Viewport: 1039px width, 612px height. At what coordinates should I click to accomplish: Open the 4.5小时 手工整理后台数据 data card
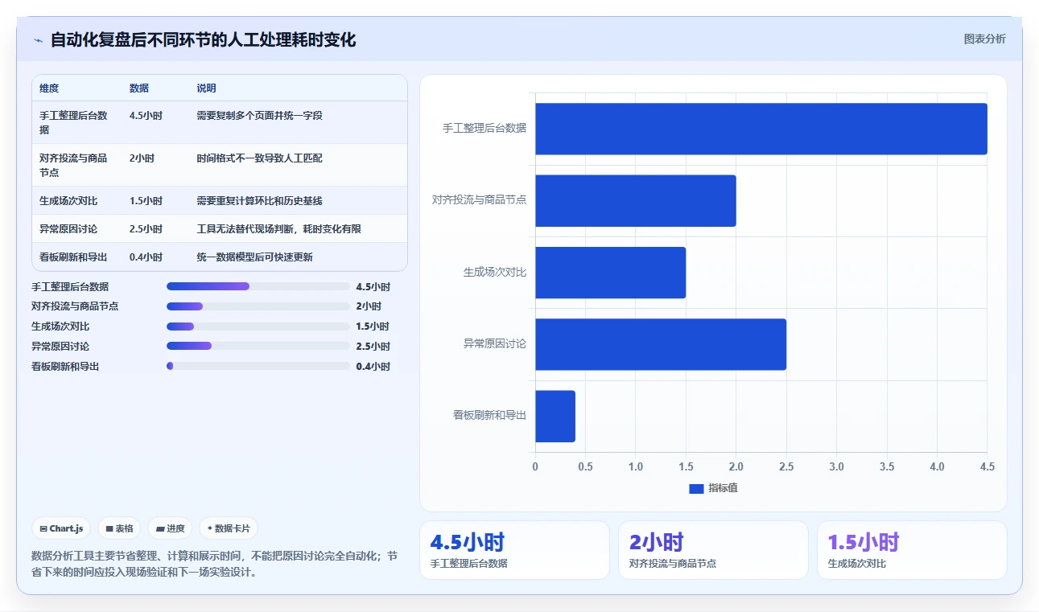[x=514, y=550]
